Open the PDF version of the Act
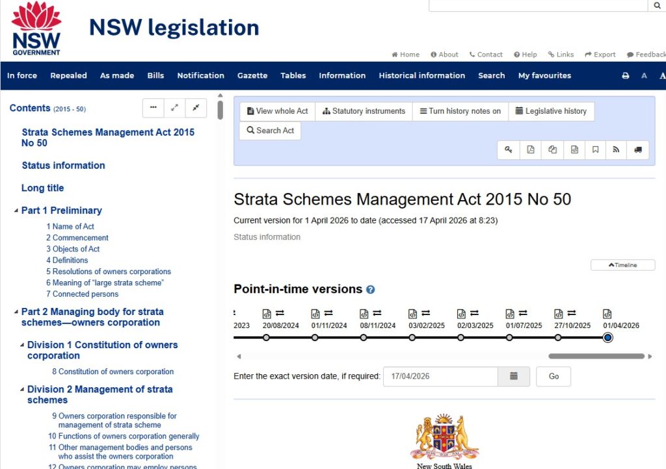This screenshot has height=469, width=666. pyautogui.click(x=530, y=150)
